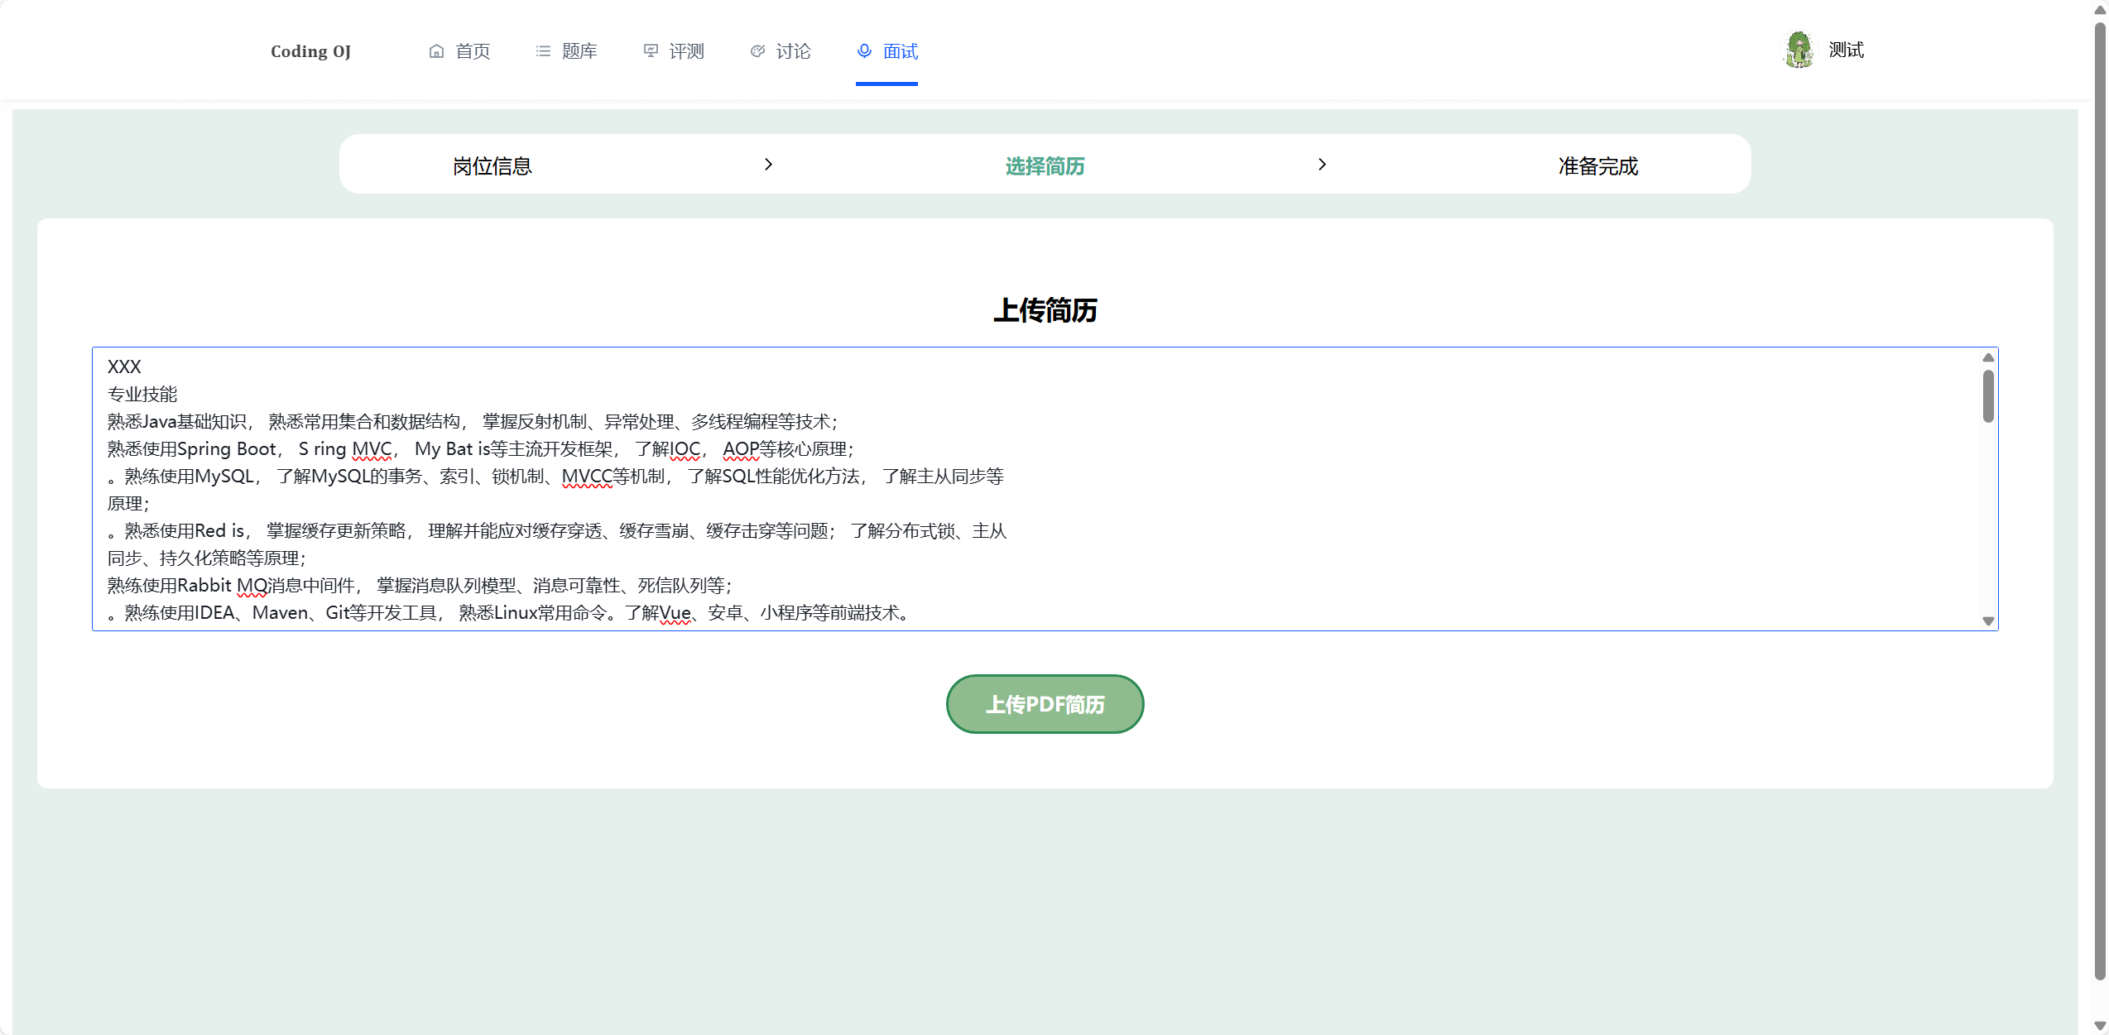The image size is (2109, 1035).
Task: Click the chat icon beside 讨论
Action: click(757, 51)
